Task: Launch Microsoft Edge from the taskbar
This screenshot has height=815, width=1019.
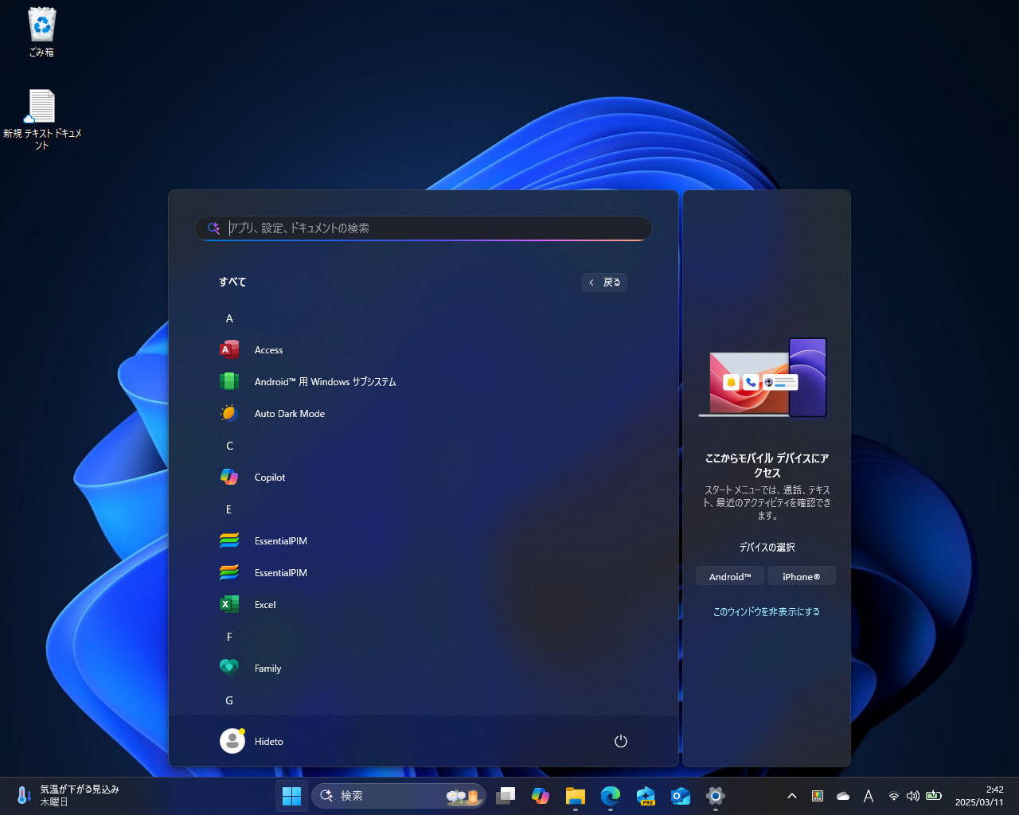Action: [x=611, y=796]
